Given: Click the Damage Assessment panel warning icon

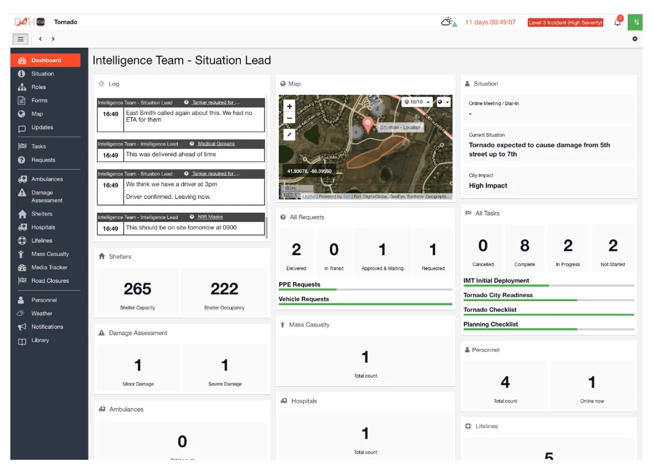Looking at the screenshot, I should tap(101, 333).
